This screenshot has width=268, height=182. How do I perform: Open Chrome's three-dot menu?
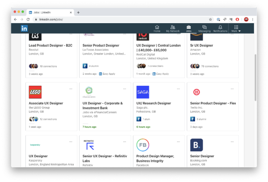[x=253, y=20]
